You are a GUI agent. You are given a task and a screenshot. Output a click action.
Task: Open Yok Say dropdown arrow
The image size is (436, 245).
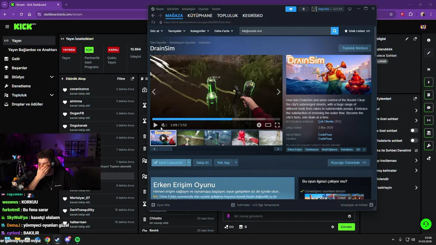[236, 163]
